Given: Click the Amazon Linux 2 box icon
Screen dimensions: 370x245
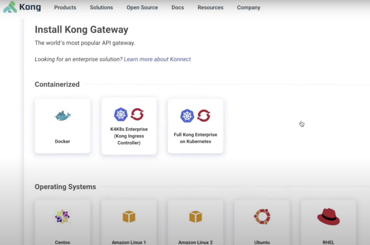Looking at the screenshot, I should pyautogui.click(x=195, y=217).
